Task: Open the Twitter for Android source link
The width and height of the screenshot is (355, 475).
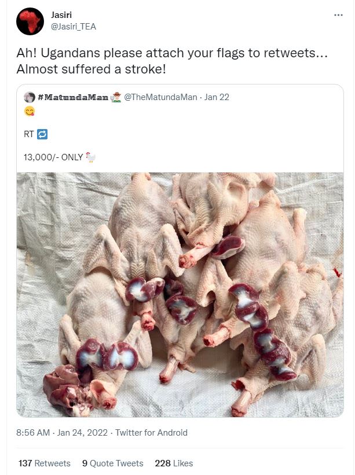Action: [151, 433]
